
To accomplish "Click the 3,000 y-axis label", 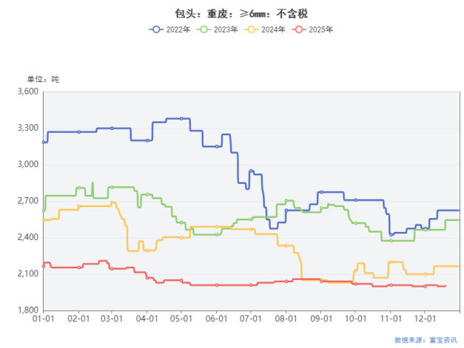I will coord(27,165).
